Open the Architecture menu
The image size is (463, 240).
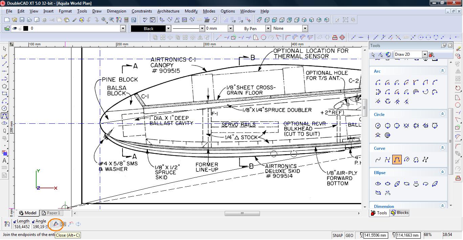[x=169, y=11]
